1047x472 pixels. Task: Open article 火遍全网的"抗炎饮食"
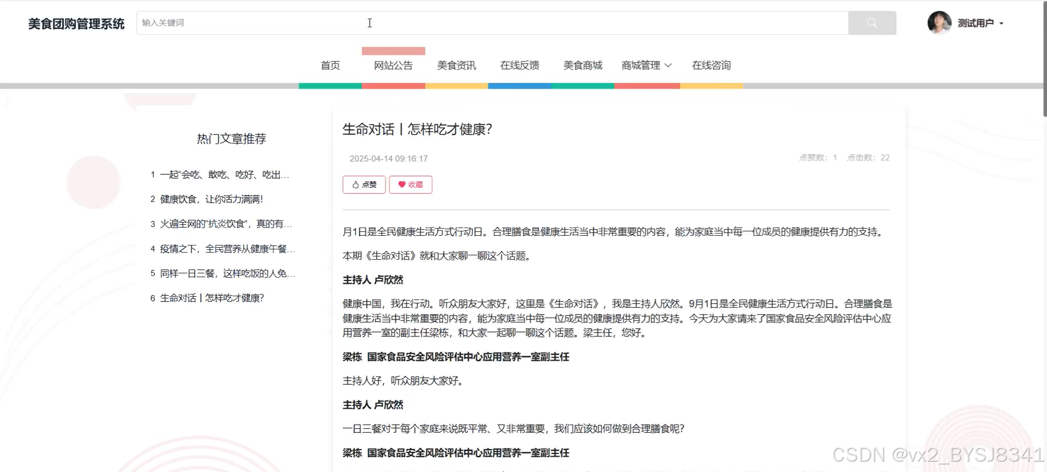226,224
